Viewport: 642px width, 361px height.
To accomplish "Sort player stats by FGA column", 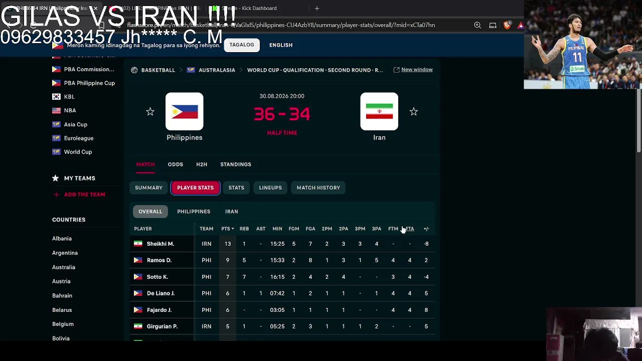I will coord(310,229).
